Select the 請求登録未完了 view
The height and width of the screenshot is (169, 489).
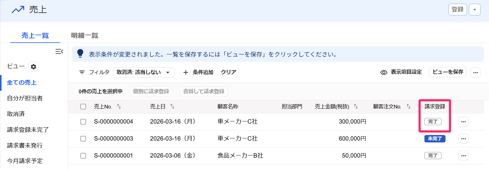pyautogui.click(x=28, y=130)
